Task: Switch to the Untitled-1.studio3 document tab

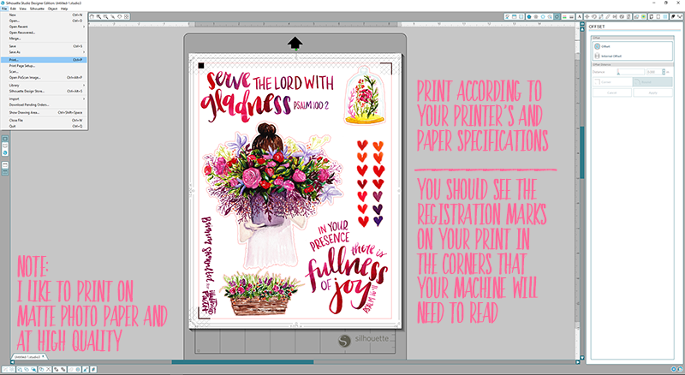Action: tap(29, 357)
